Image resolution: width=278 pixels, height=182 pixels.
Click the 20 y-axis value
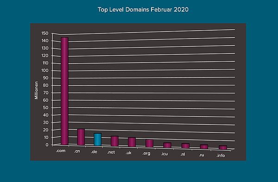tap(46, 130)
